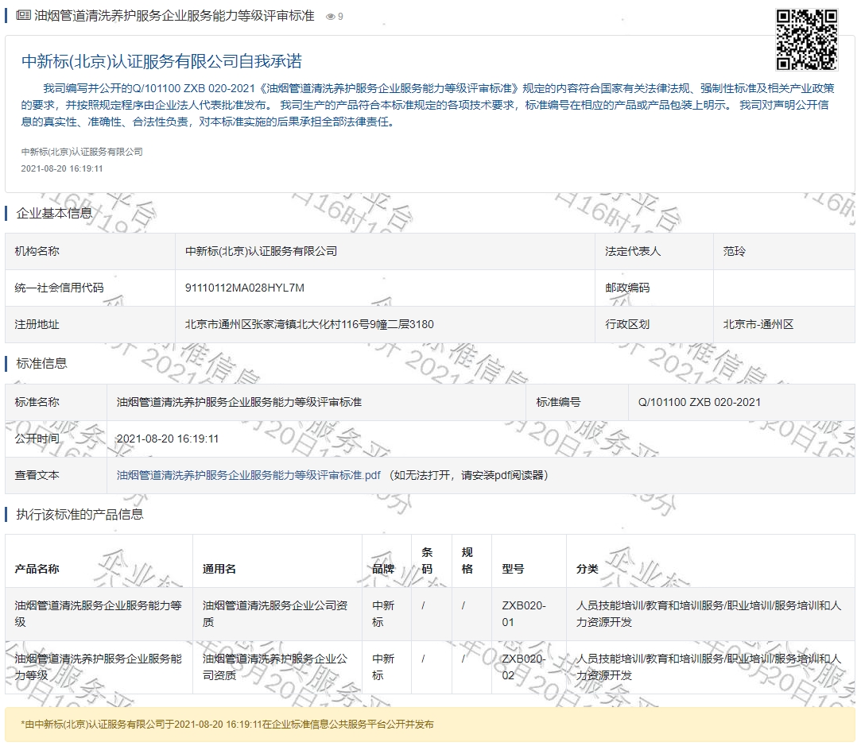
Task: Select the ZXB020-02 model cell
Action: 523,667
